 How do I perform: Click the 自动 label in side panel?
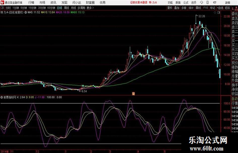coord(235,99)
